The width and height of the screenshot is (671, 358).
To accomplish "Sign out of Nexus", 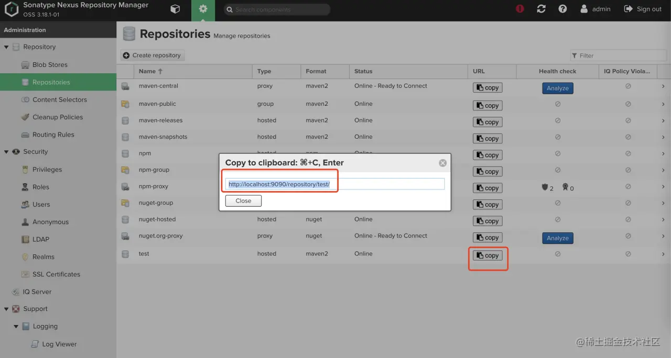I will [x=643, y=9].
